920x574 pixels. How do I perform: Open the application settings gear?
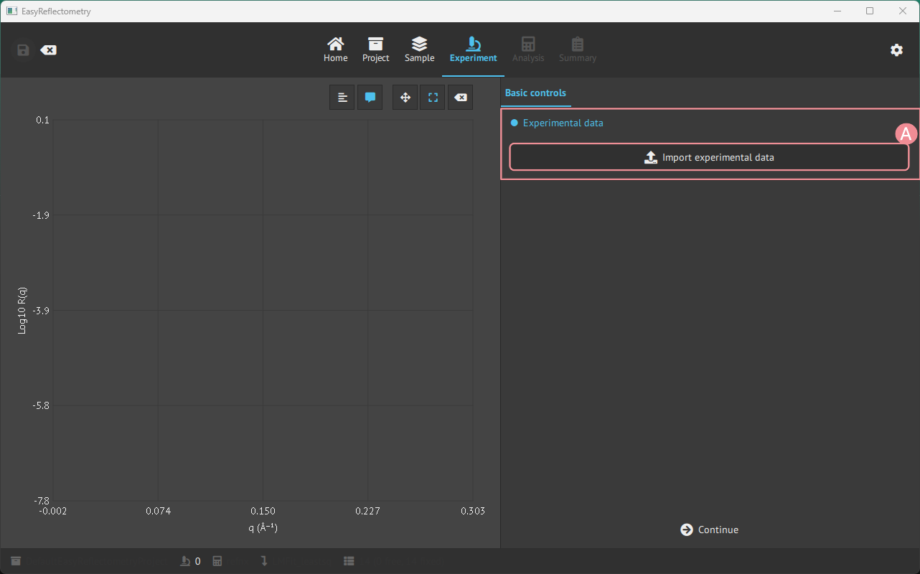pyautogui.click(x=896, y=50)
